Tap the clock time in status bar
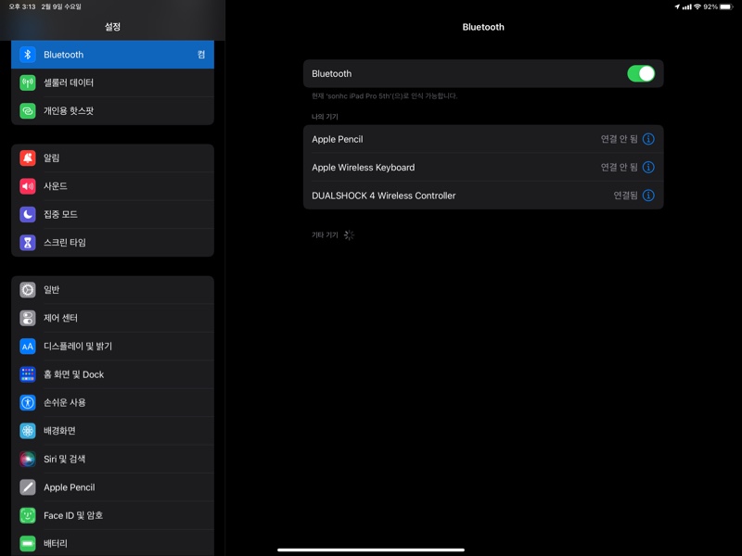The width and height of the screenshot is (742, 556). pos(22,6)
